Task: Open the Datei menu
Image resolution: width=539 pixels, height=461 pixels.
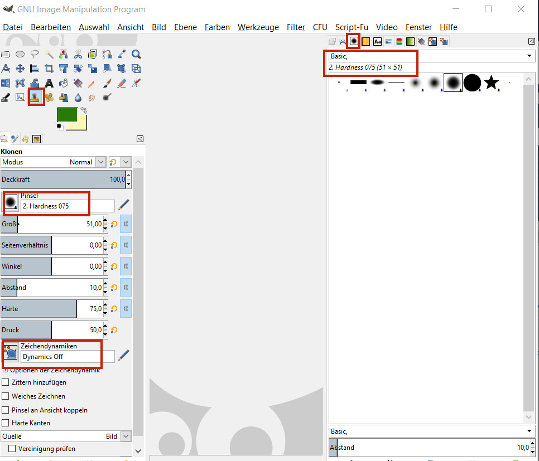Action: coord(13,27)
